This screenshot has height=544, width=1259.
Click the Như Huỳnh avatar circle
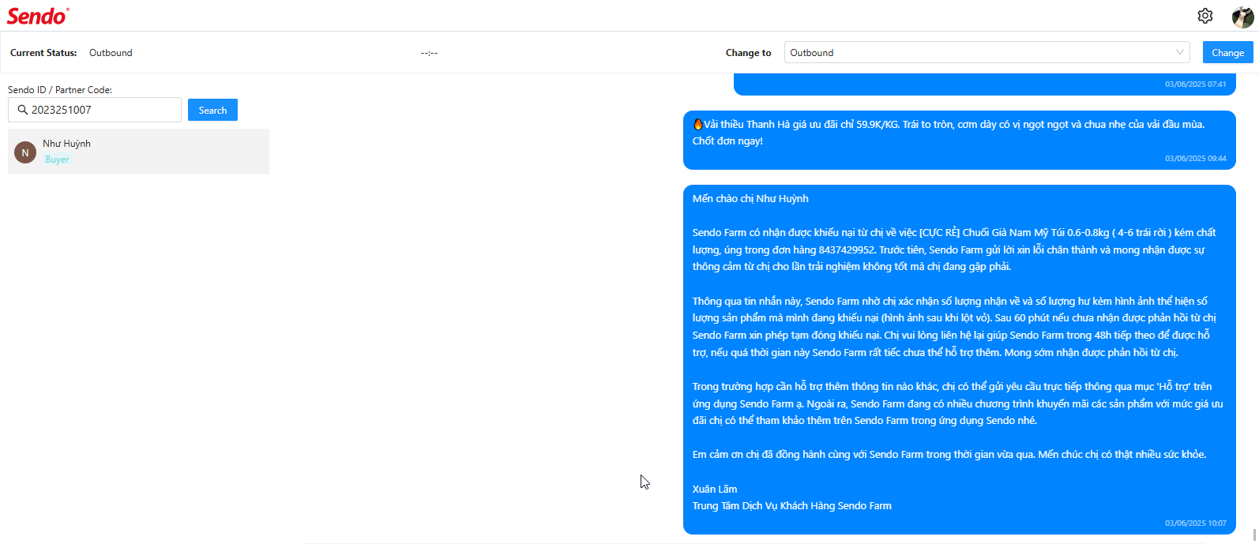(25, 152)
